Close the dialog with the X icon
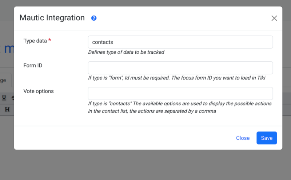This screenshot has height=180, width=291. [274, 18]
